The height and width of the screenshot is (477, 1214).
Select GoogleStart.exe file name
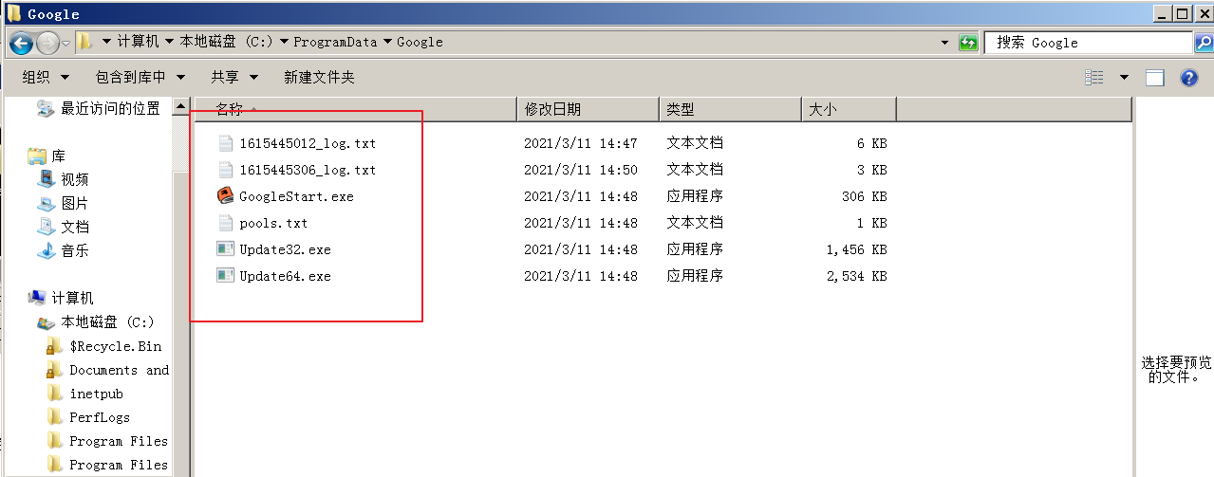pyautogui.click(x=296, y=196)
